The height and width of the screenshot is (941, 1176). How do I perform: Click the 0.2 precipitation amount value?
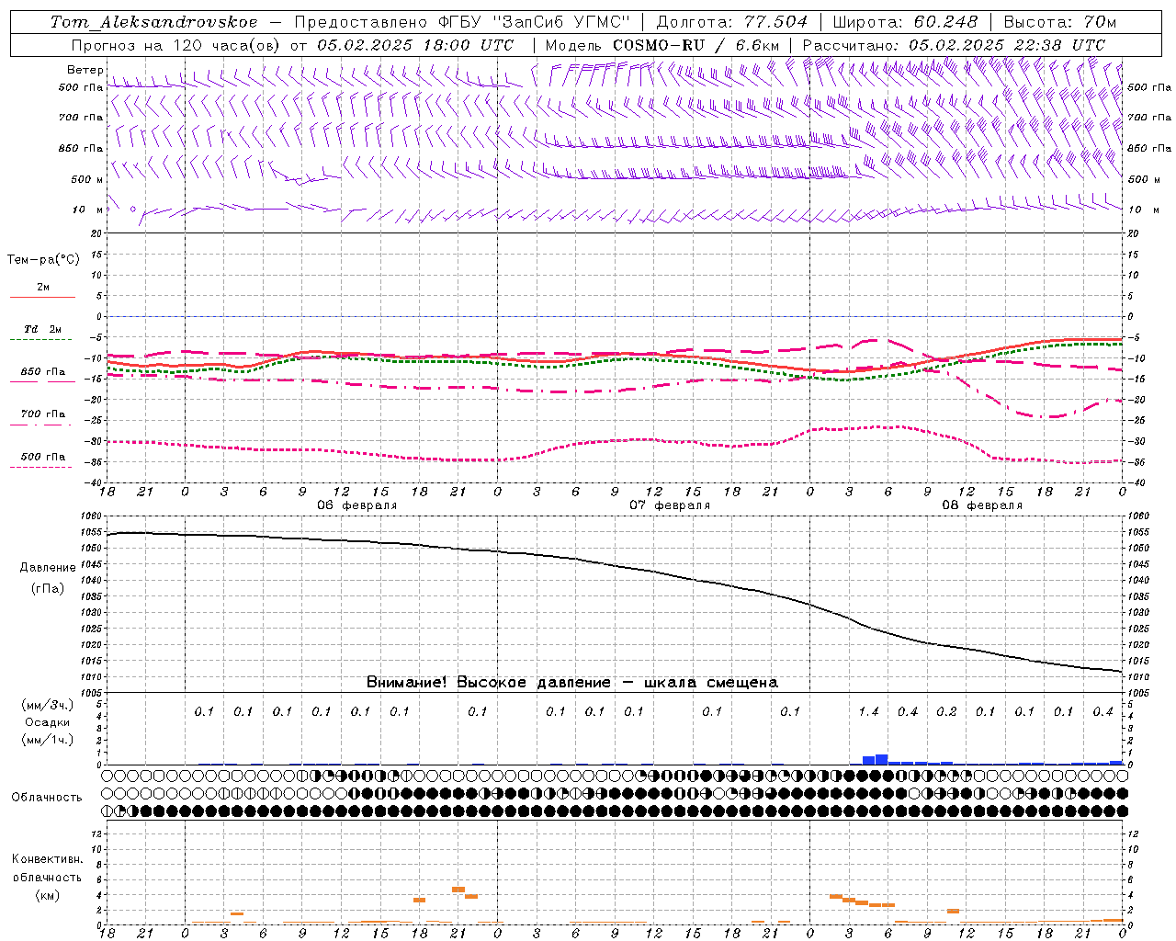[x=946, y=711]
